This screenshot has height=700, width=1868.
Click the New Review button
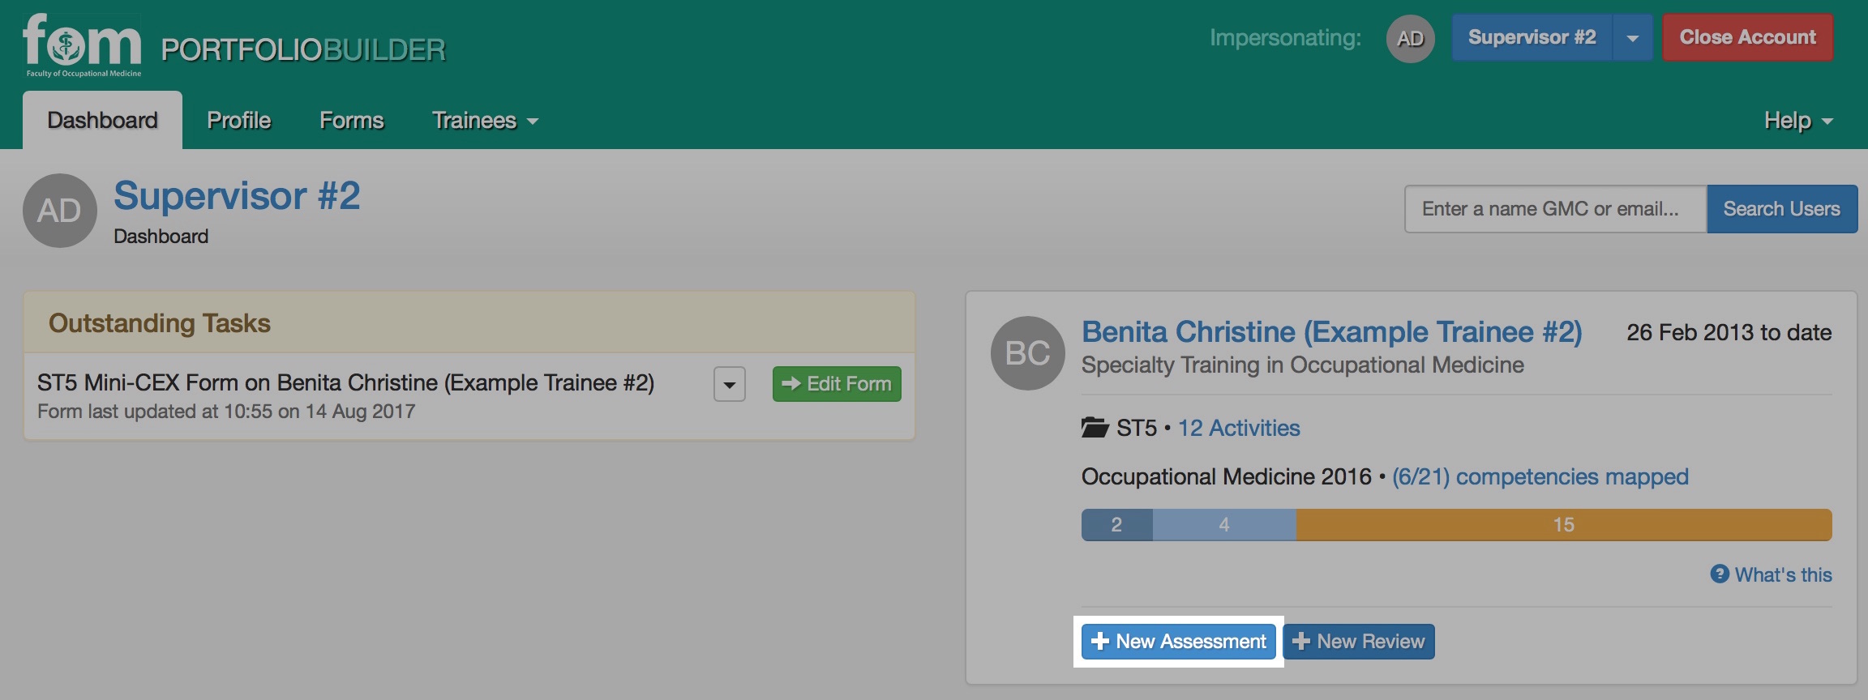tap(1359, 642)
